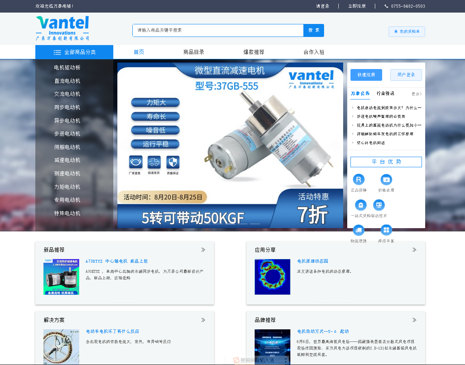Expand the 应用分享 section arrow

(x=414, y=250)
